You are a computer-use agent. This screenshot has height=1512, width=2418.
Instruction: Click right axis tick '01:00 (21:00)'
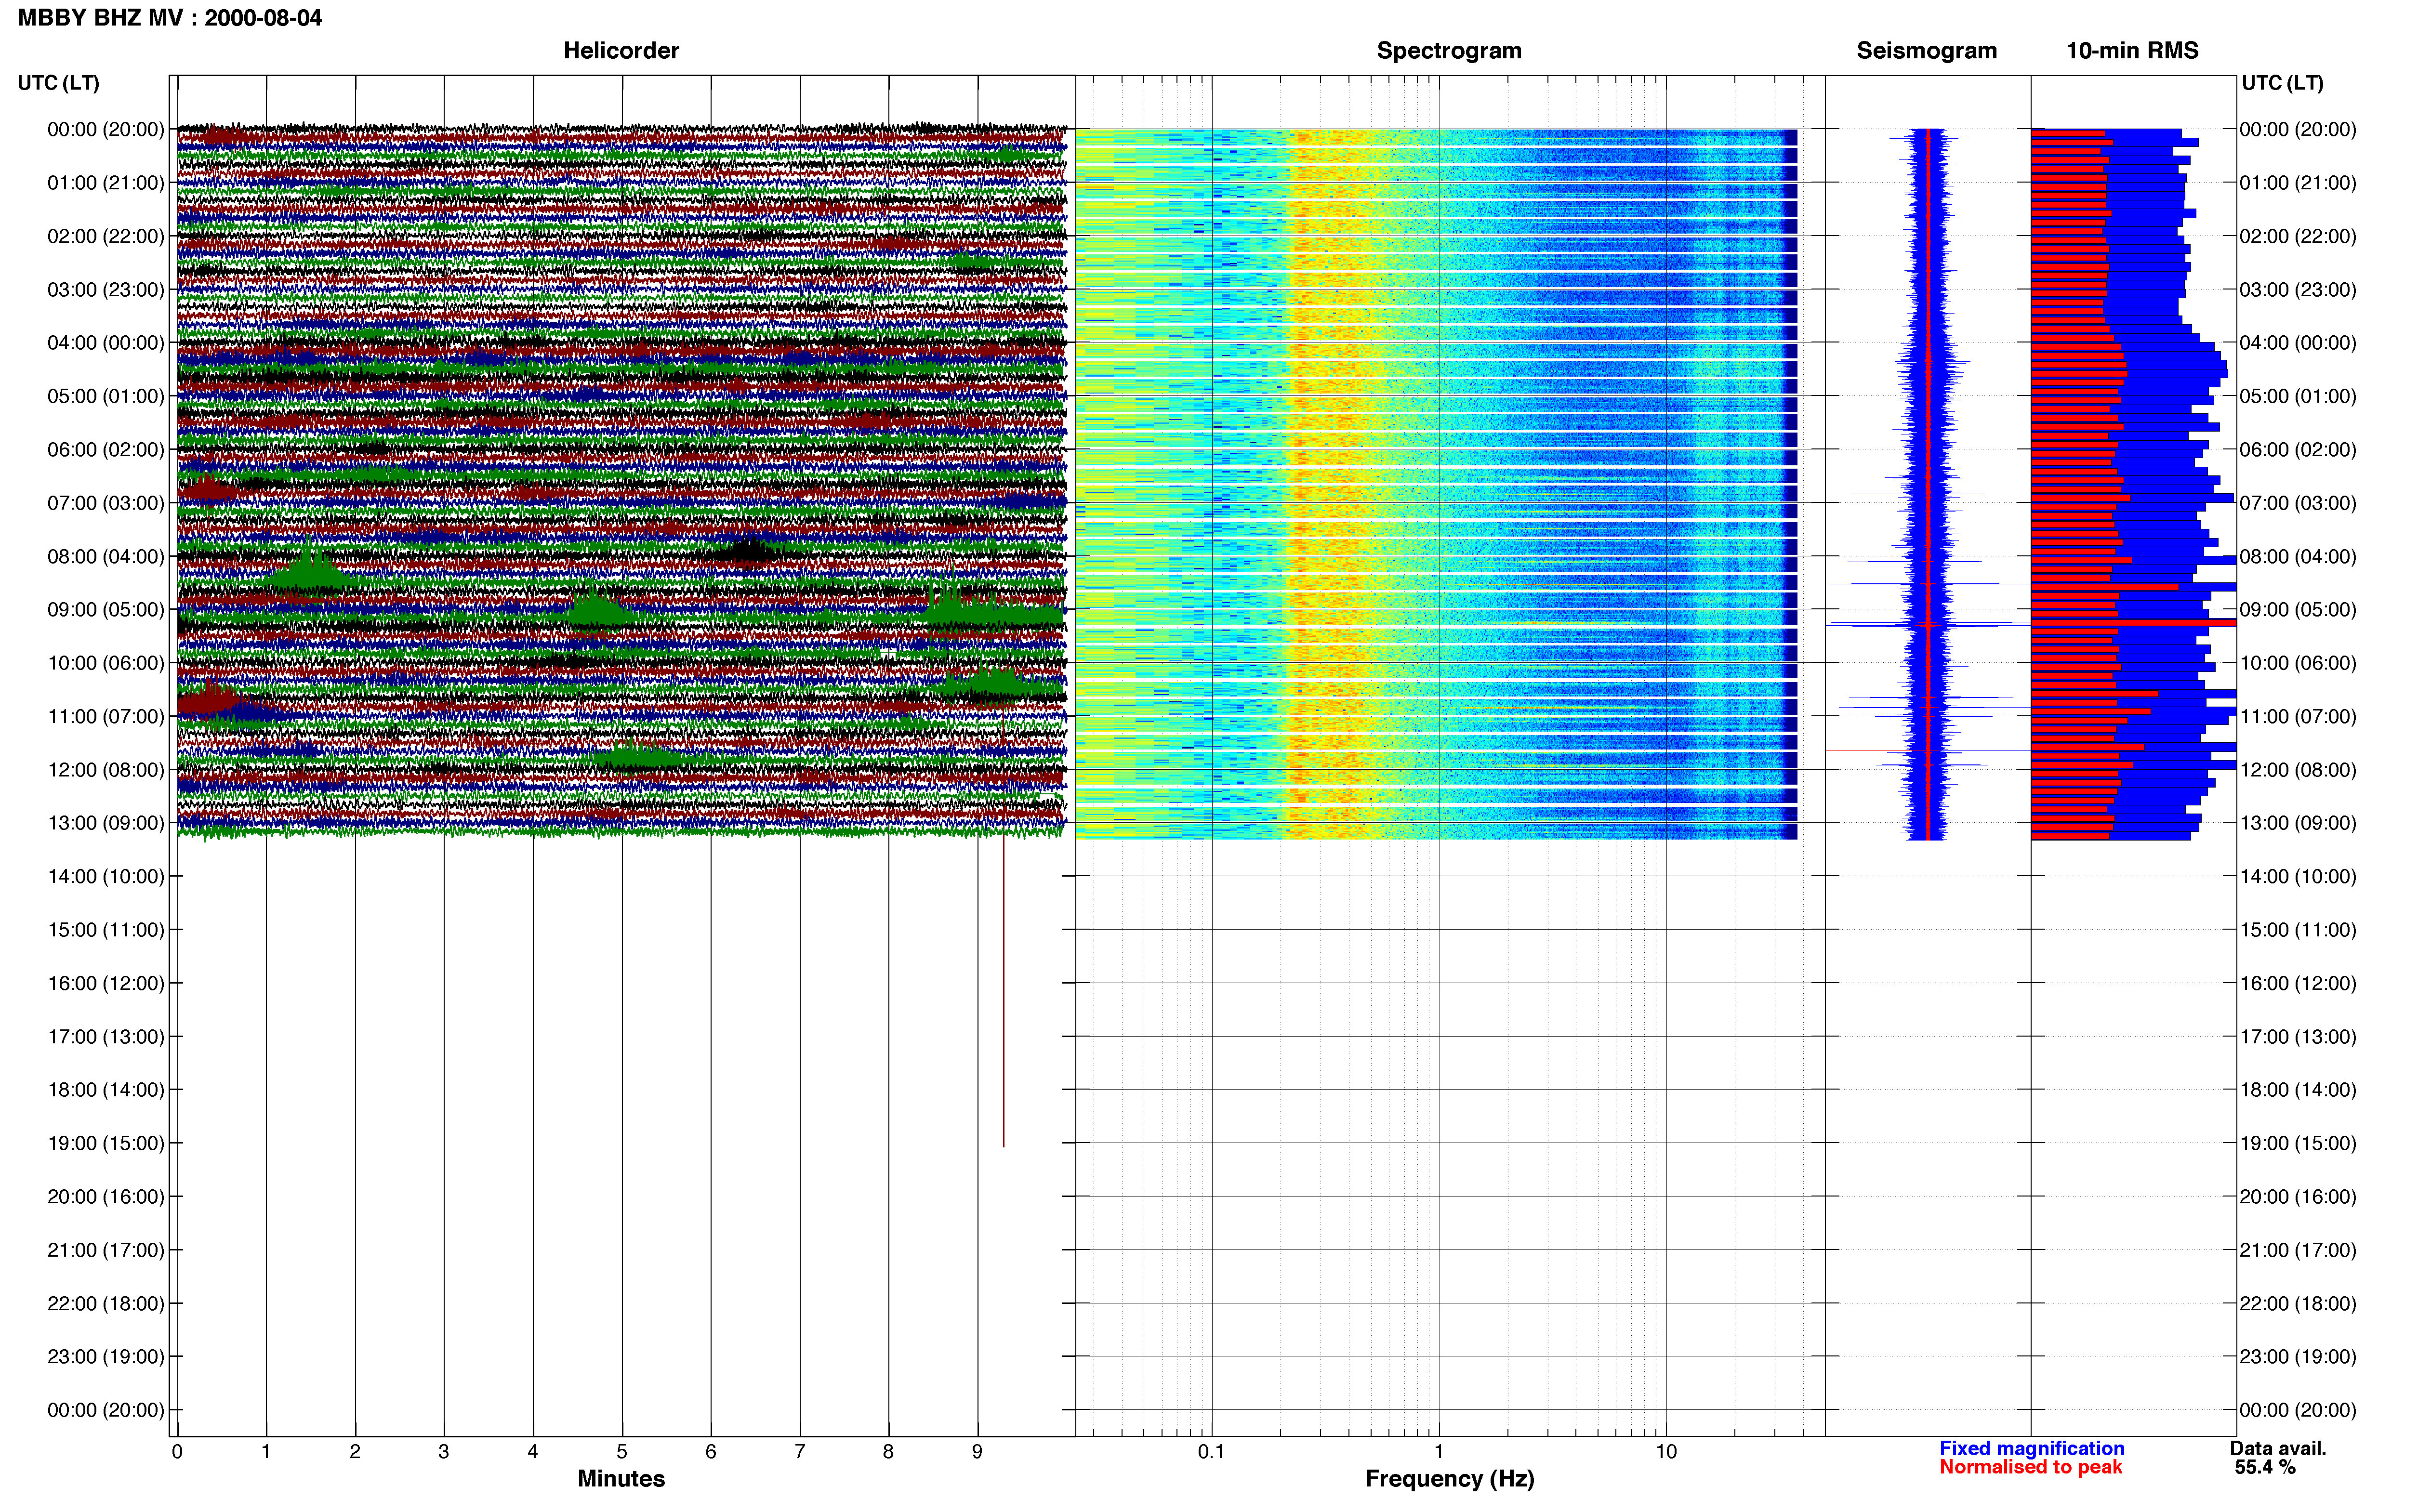pyautogui.click(x=2298, y=183)
